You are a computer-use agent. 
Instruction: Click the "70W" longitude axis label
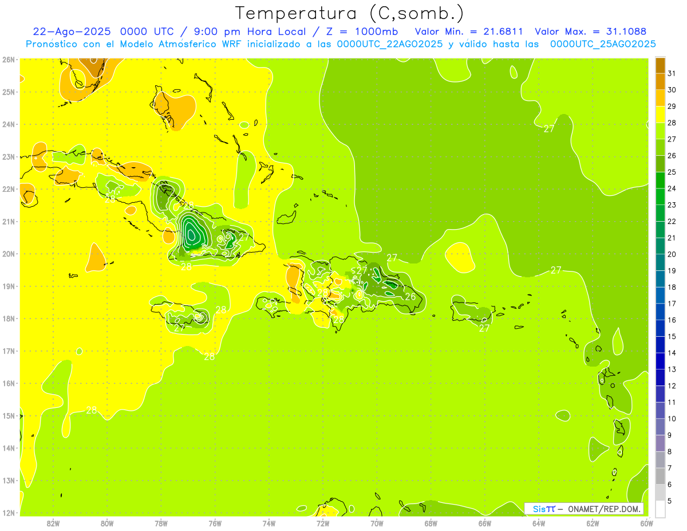click(377, 522)
